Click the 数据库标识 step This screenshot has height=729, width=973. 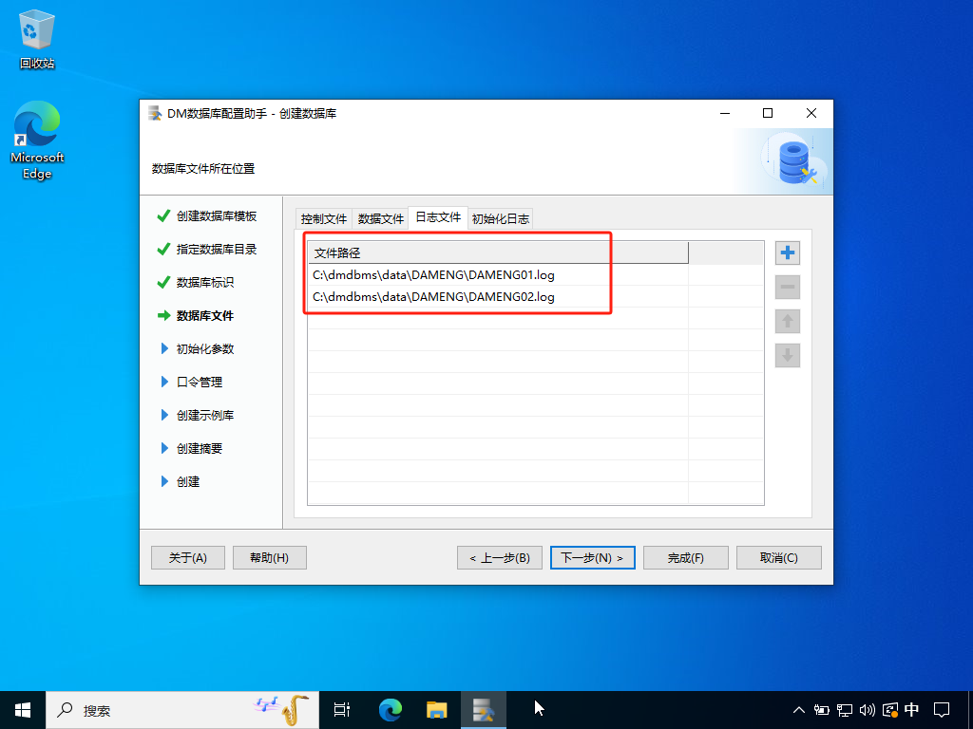point(205,283)
